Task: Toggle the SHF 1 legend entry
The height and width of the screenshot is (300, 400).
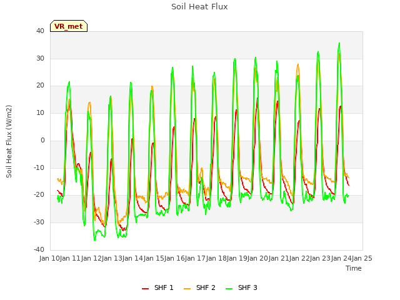Action: click(157, 287)
